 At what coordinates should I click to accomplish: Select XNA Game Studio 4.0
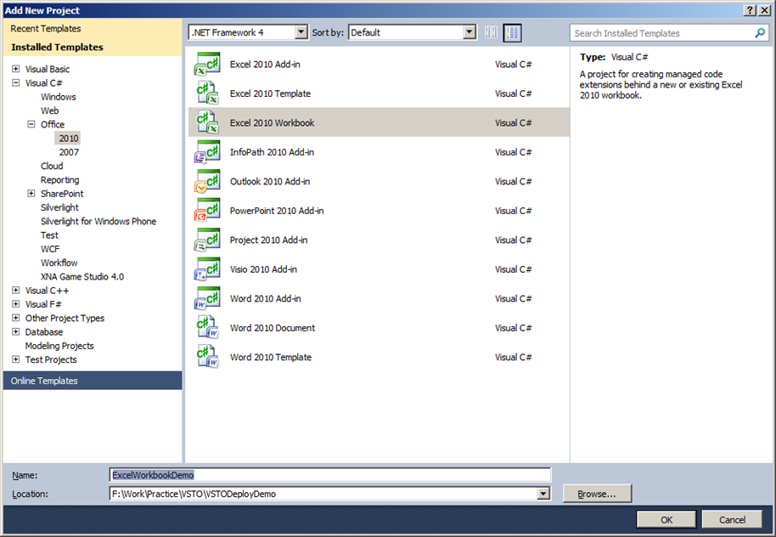coord(82,276)
